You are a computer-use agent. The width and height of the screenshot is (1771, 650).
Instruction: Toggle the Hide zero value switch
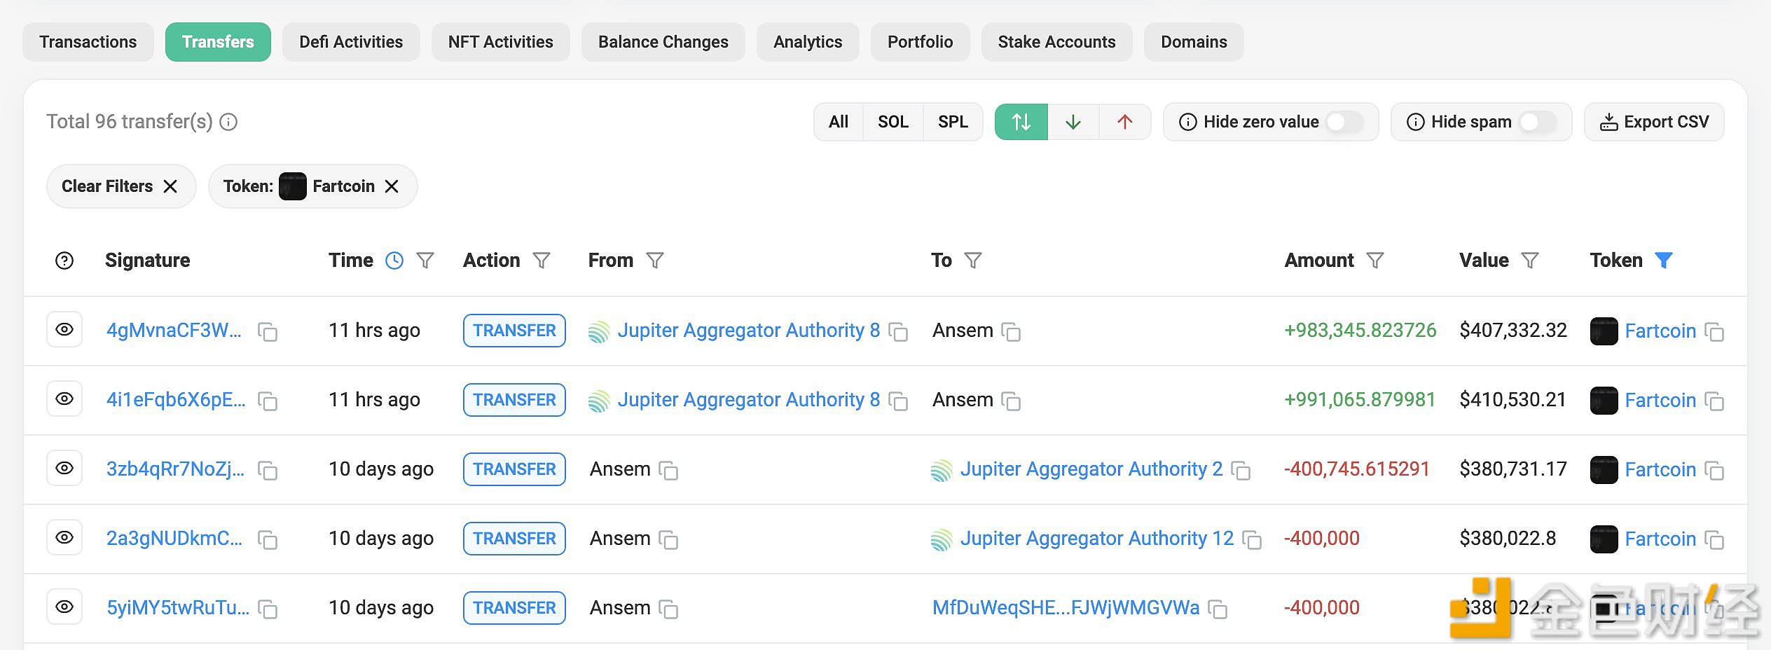[1344, 122]
